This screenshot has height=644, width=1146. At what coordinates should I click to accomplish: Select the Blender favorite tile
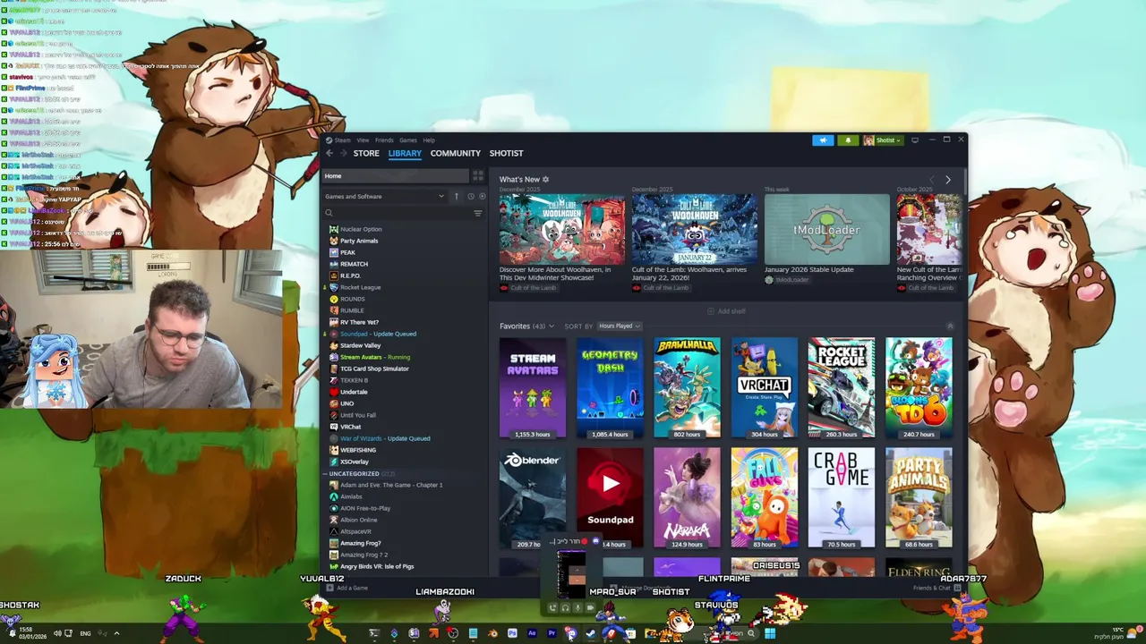click(533, 497)
